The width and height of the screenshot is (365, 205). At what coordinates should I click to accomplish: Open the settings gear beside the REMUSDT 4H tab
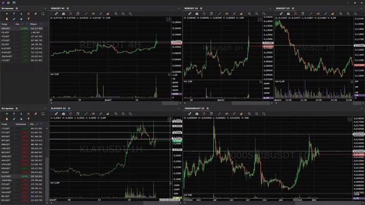pos(68,9)
